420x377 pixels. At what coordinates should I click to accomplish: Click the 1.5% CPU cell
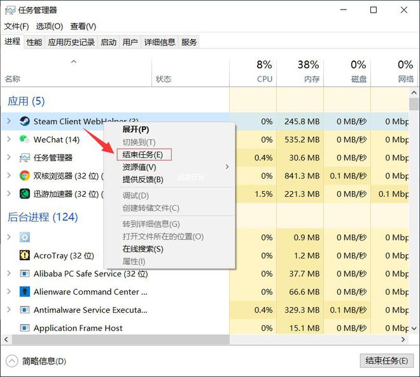tap(253, 194)
